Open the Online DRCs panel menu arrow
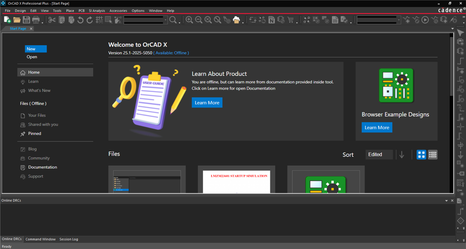 (446, 201)
